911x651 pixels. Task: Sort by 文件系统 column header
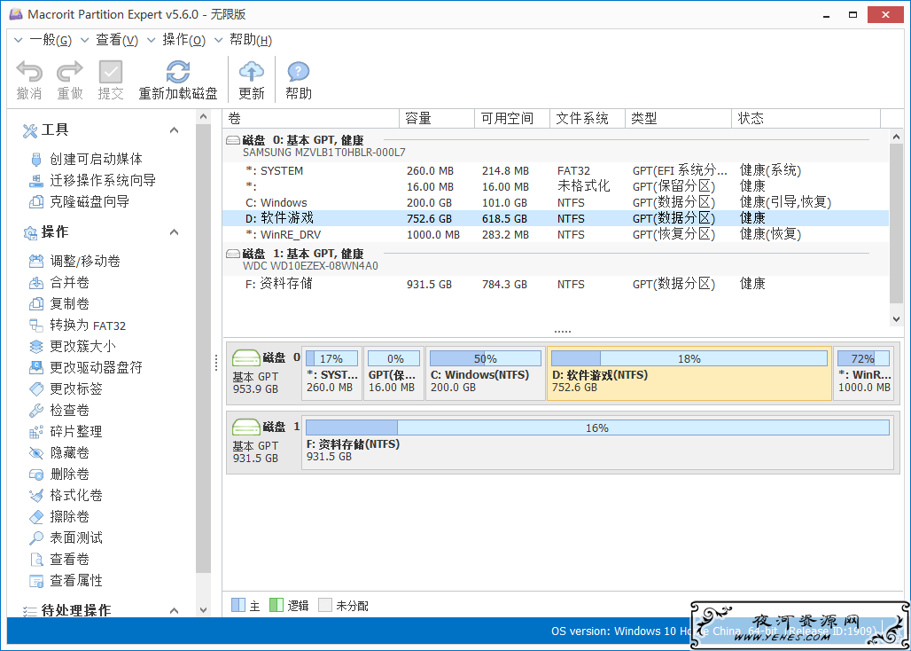point(588,119)
